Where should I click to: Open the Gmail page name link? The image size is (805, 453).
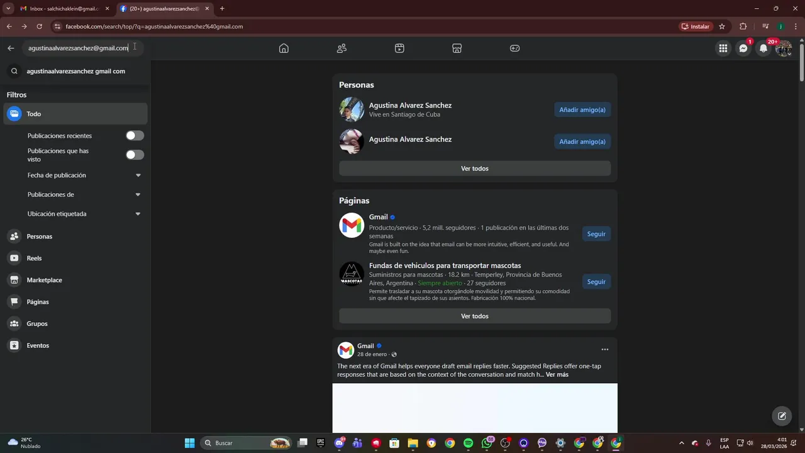378,217
